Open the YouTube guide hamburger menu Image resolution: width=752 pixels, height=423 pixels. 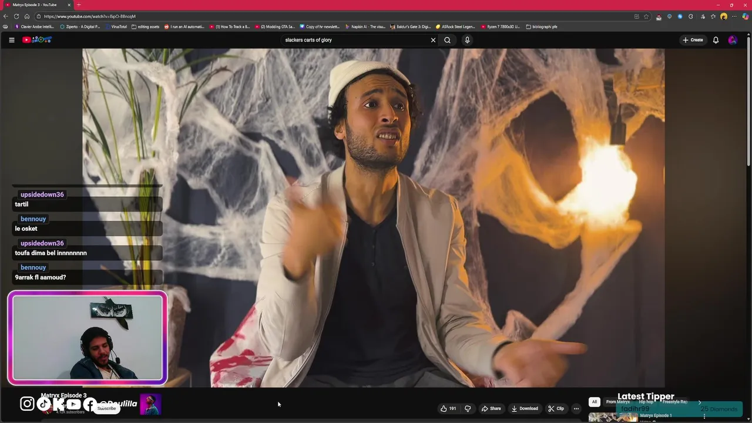tap(12, 40)
